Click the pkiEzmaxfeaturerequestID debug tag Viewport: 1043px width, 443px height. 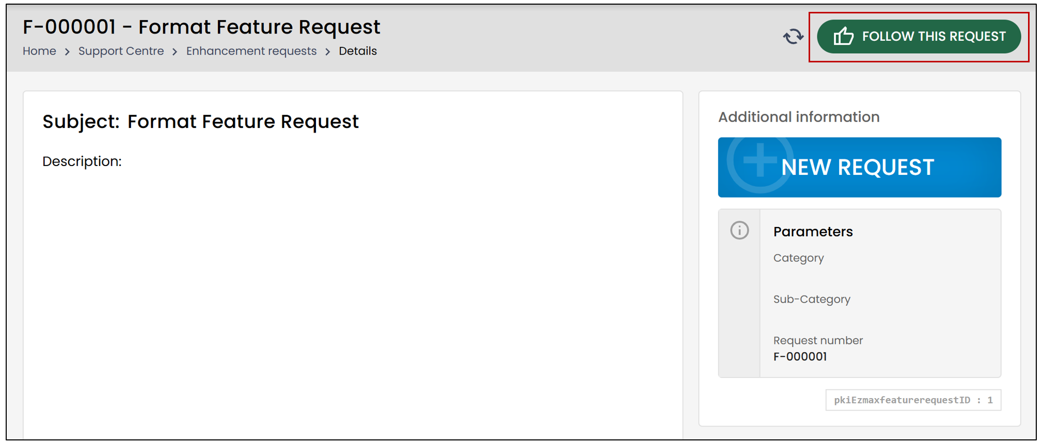(913, 400)
